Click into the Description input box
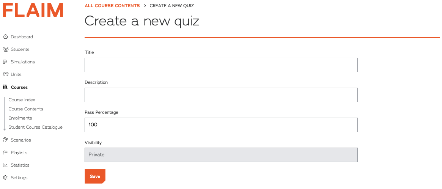The image size is (442, 189). point(221,95)
